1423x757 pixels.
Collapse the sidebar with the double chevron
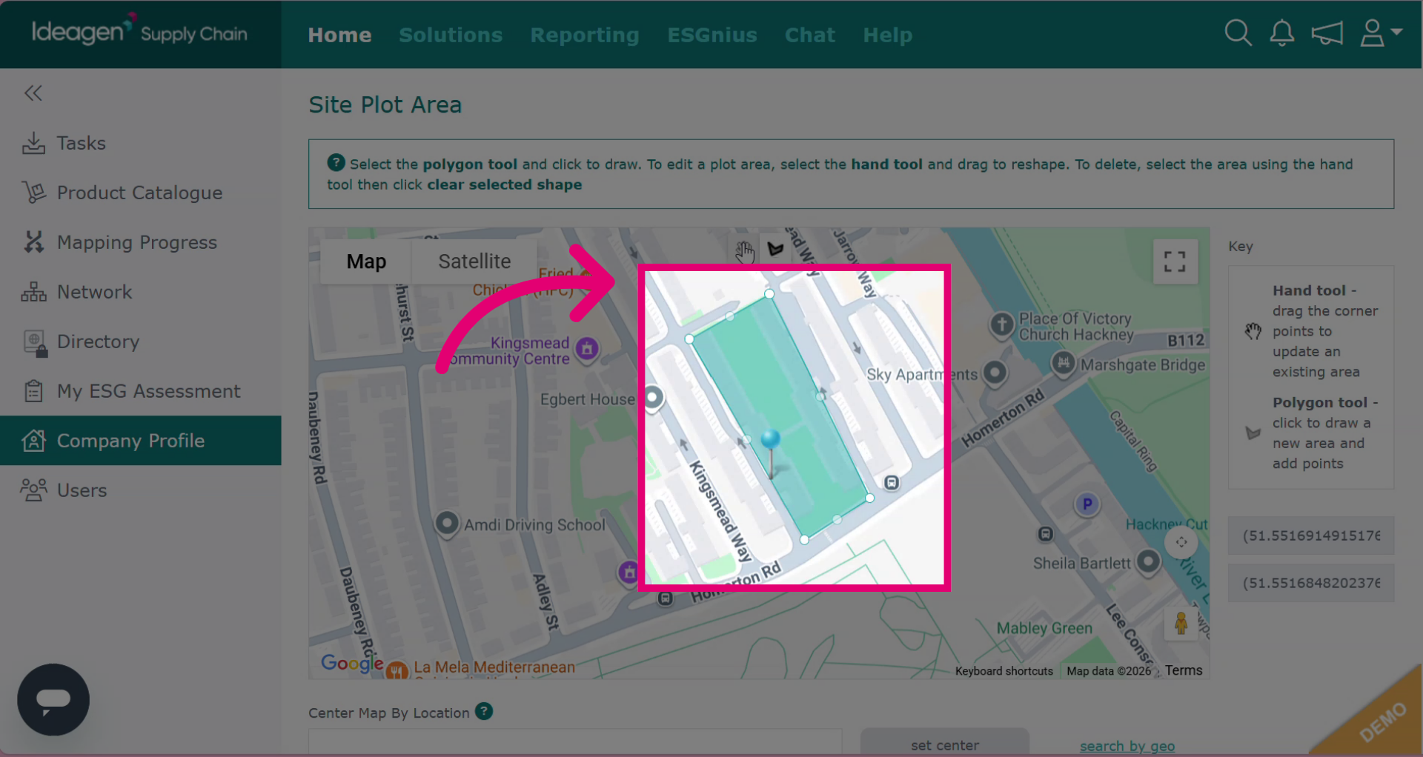tap(33, 93)
